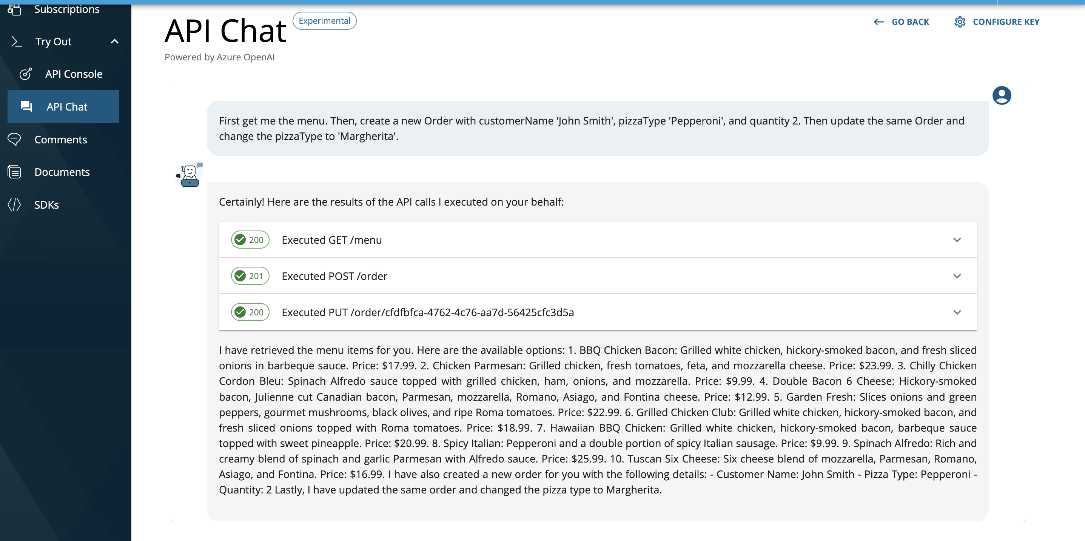Click the Documents list icon

(14, 172)
